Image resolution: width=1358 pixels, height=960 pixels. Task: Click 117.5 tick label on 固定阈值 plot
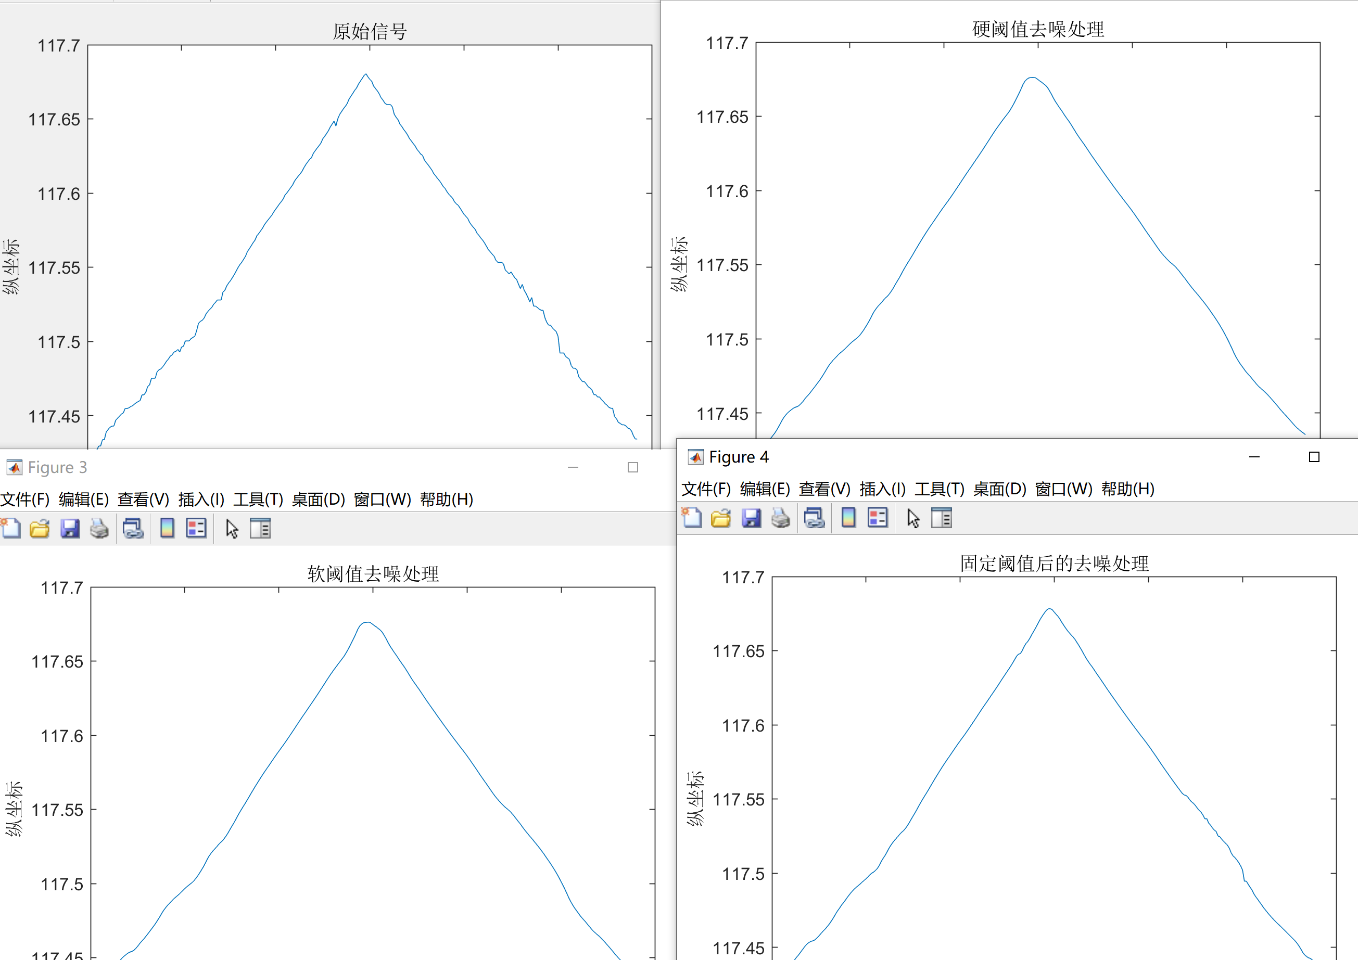[743, 874]
